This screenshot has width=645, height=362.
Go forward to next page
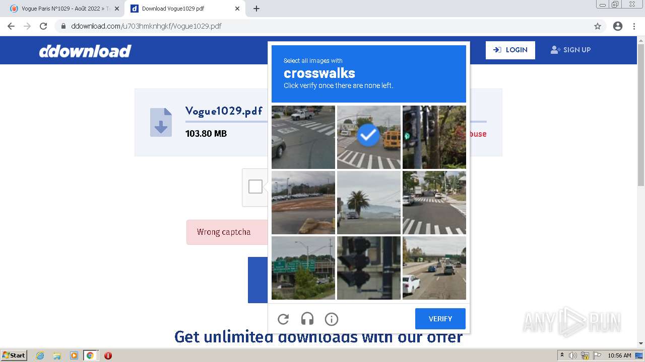tap(27, 26)
